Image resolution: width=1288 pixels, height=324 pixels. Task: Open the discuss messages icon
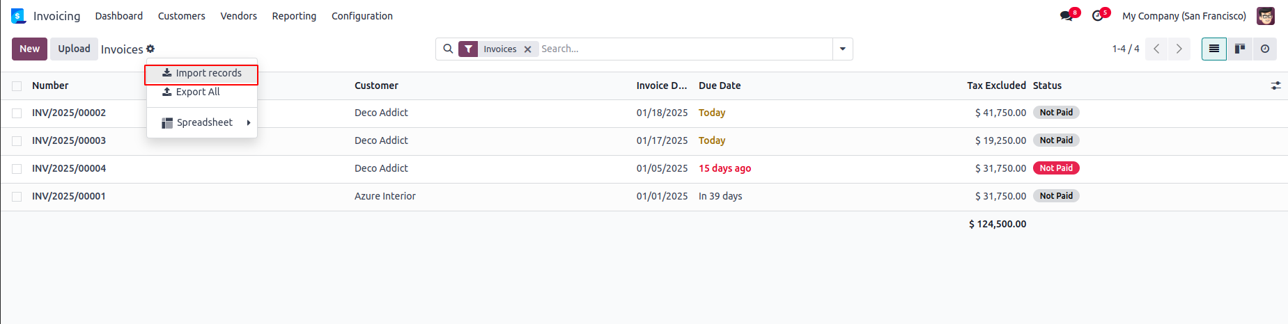click(1066, 16)
